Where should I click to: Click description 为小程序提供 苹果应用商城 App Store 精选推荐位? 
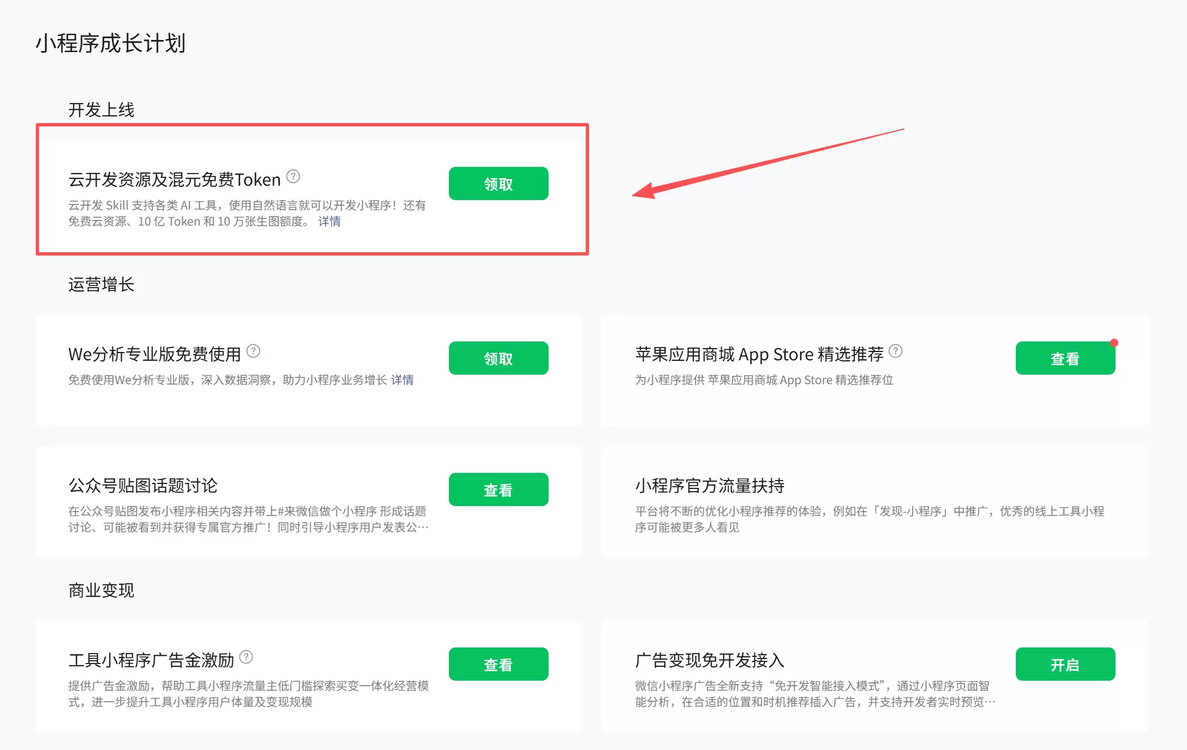(x=764, y=380)
